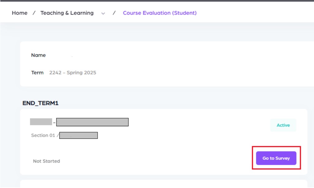This screenshot has height=188, width=314.
Task: Click the blank value beside Name
Action: tap(62, 56)
